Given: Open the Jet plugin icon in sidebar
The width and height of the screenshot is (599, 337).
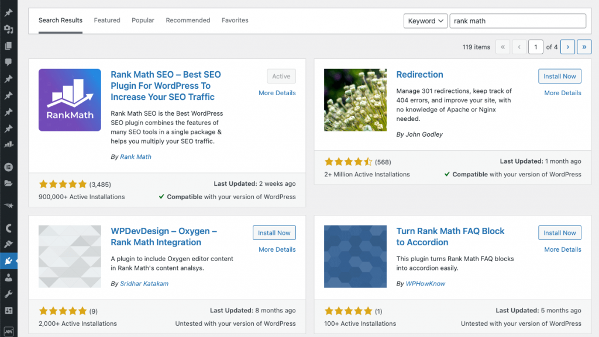Looking at the screenshot, I should (x=8, y=332).
